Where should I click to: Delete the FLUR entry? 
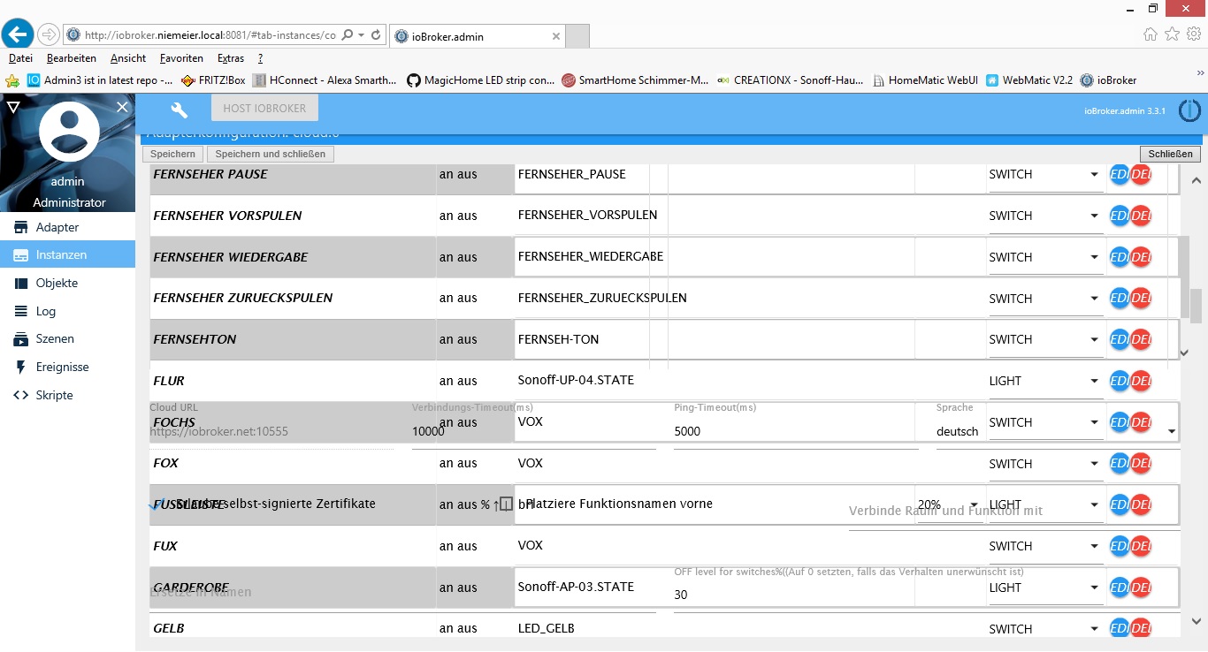pyautogui.click(x=1141, y=381)
